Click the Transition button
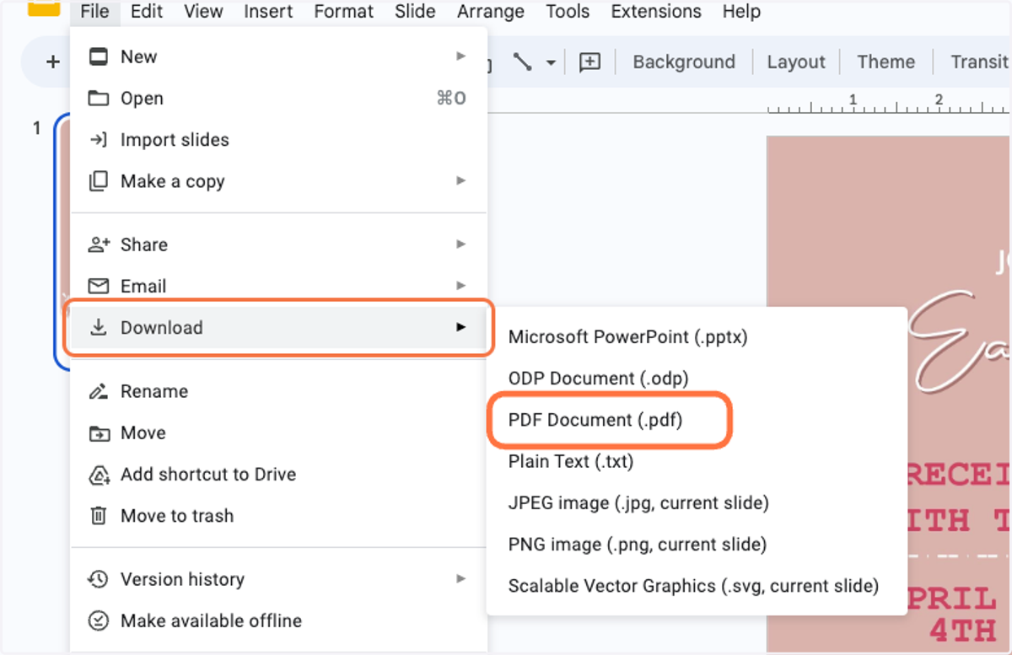Image resolution: width=1012 pixels, height=655 pixels. [x=978, y=62]
